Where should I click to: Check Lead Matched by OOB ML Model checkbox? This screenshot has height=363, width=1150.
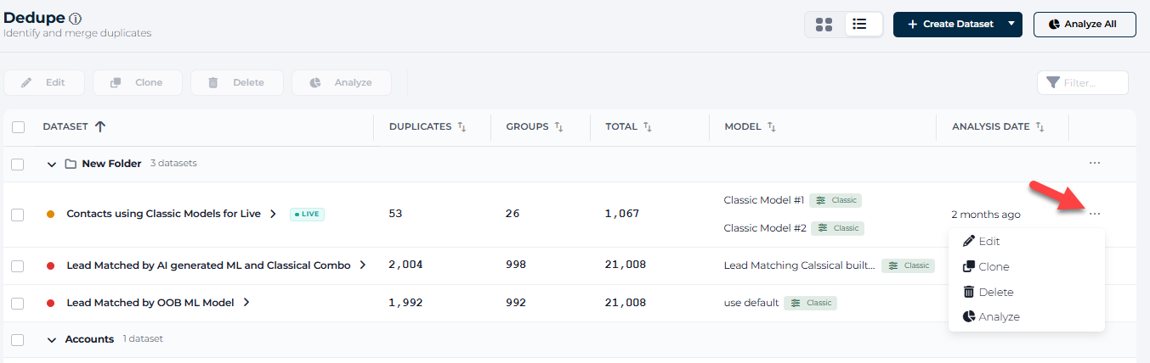[x=18, y=303]
